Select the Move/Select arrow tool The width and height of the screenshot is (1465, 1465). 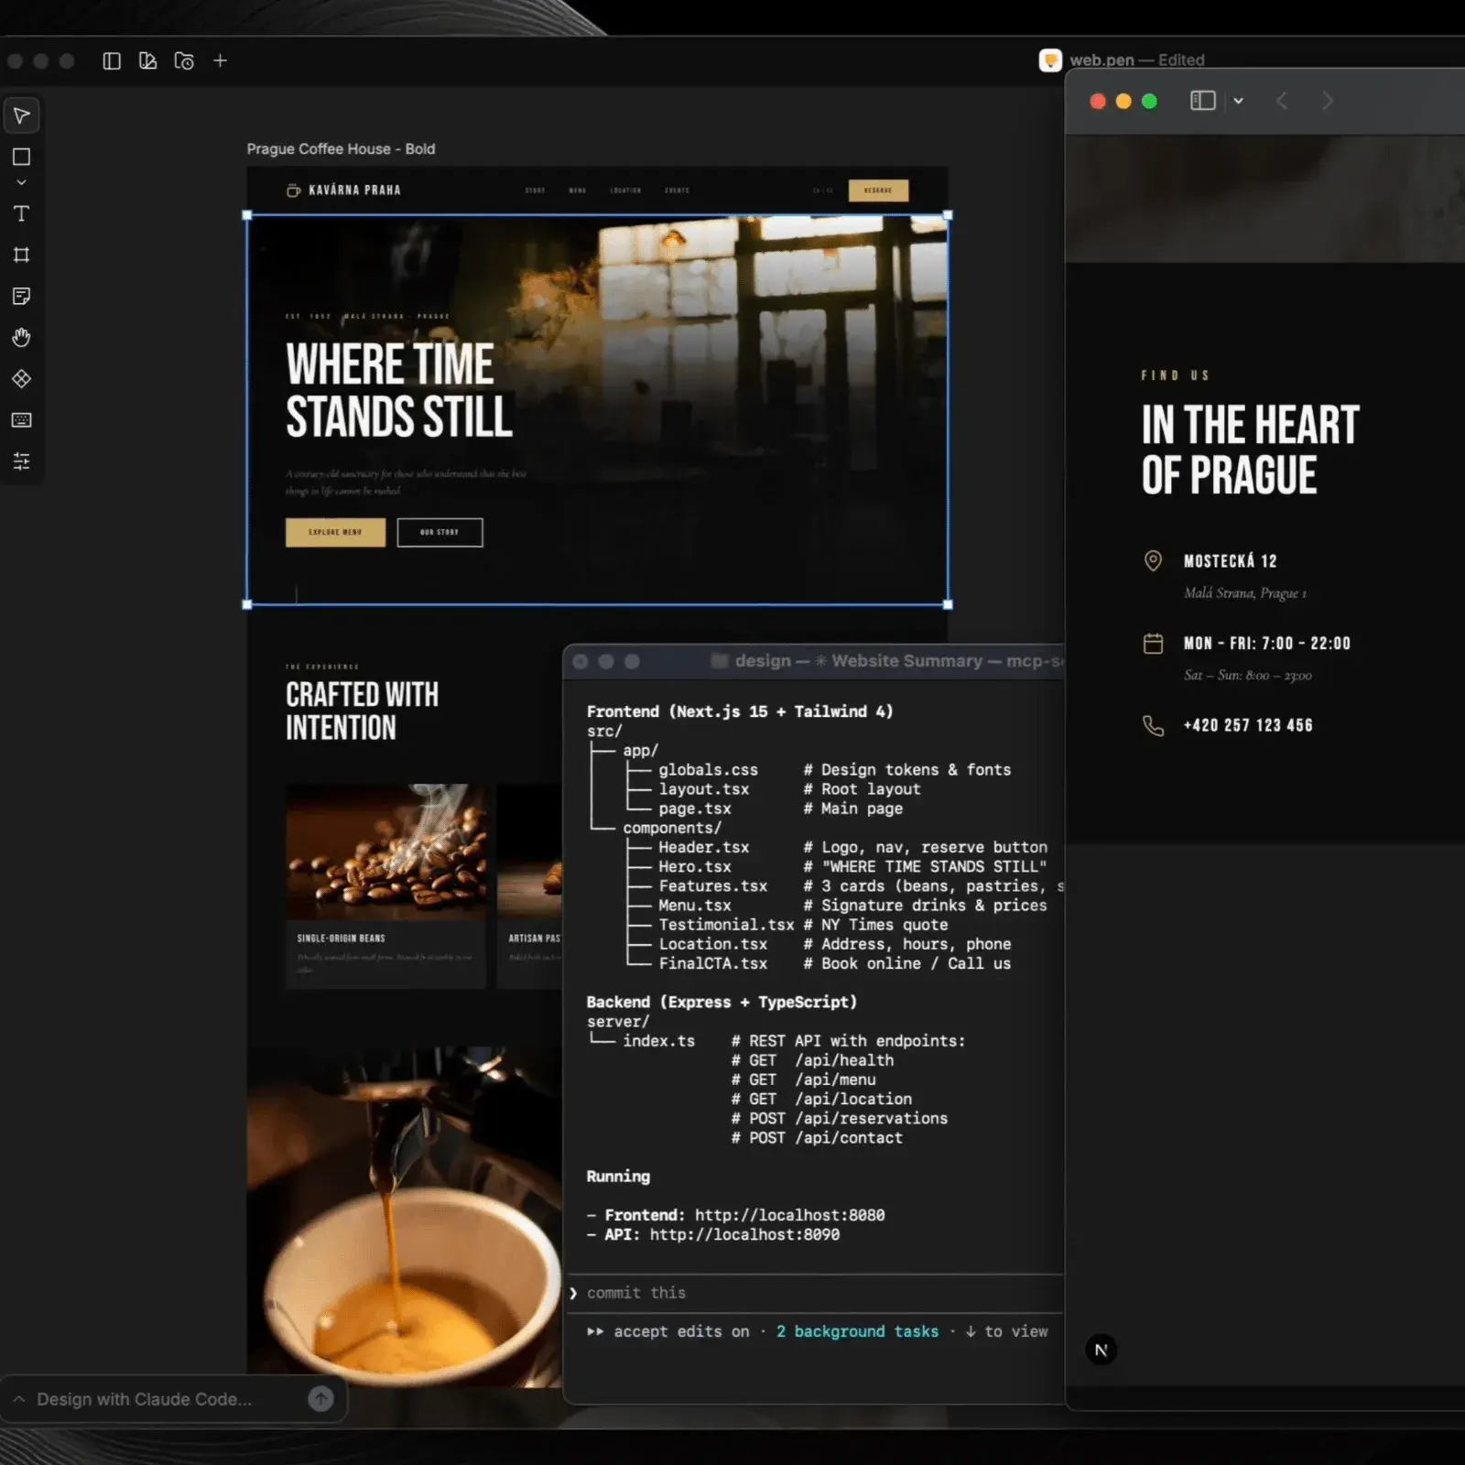click(x=22, y=115)
